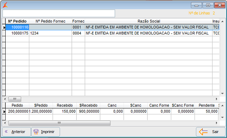Click up arrow of lower grid scrollbar
Viewport: 227px width, 138px height.
[222, 106]
